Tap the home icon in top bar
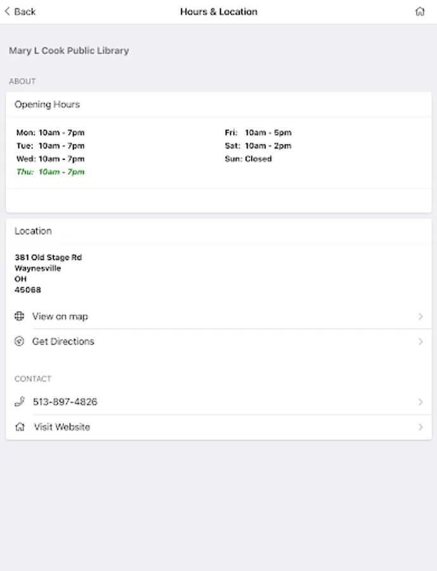 [420, 11]
